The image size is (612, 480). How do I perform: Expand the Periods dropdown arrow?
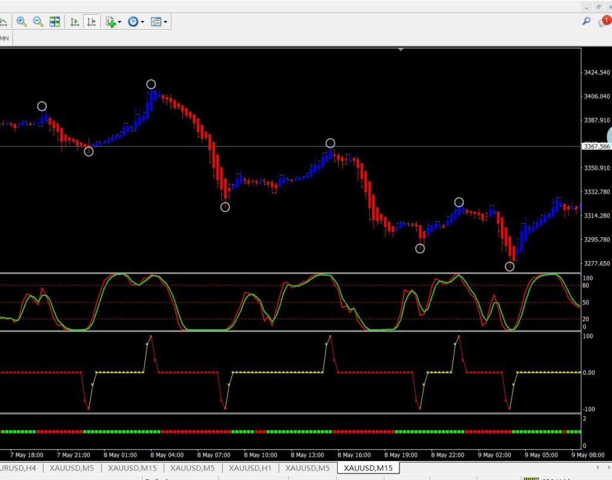click(142, 22)
